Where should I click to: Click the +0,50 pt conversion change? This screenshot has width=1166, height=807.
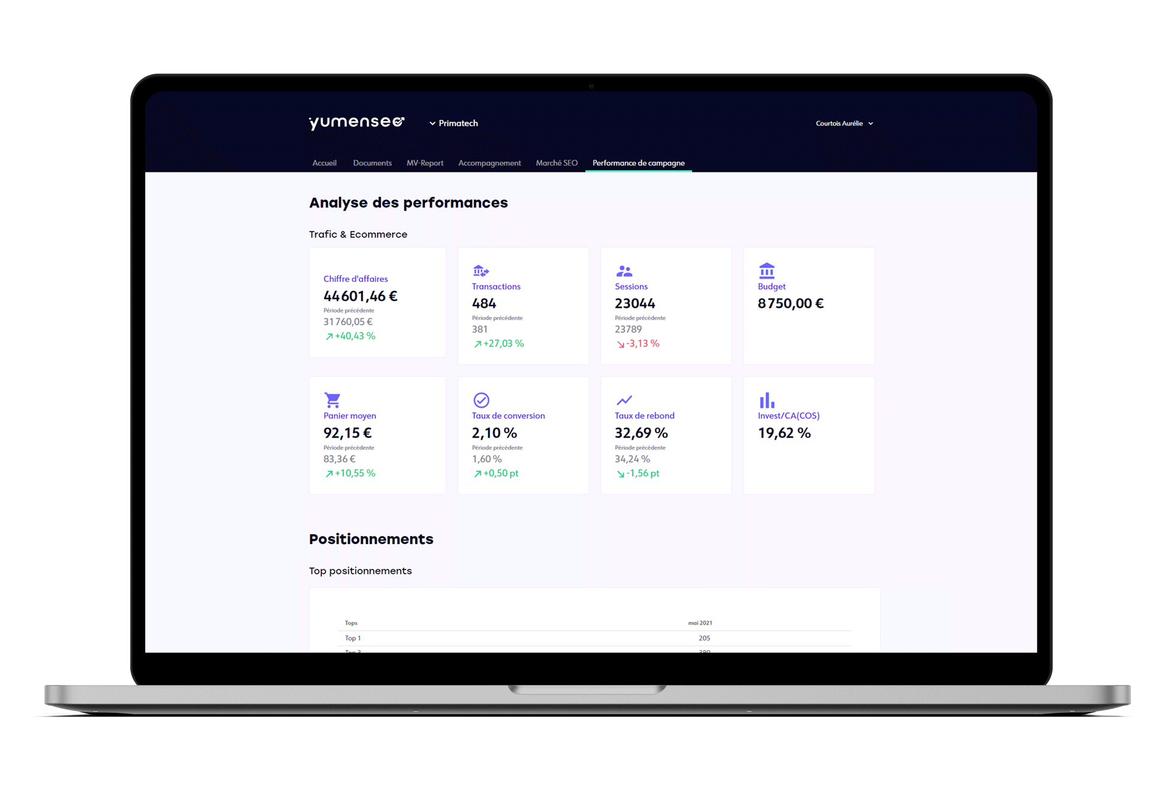(x=496, y=473)
